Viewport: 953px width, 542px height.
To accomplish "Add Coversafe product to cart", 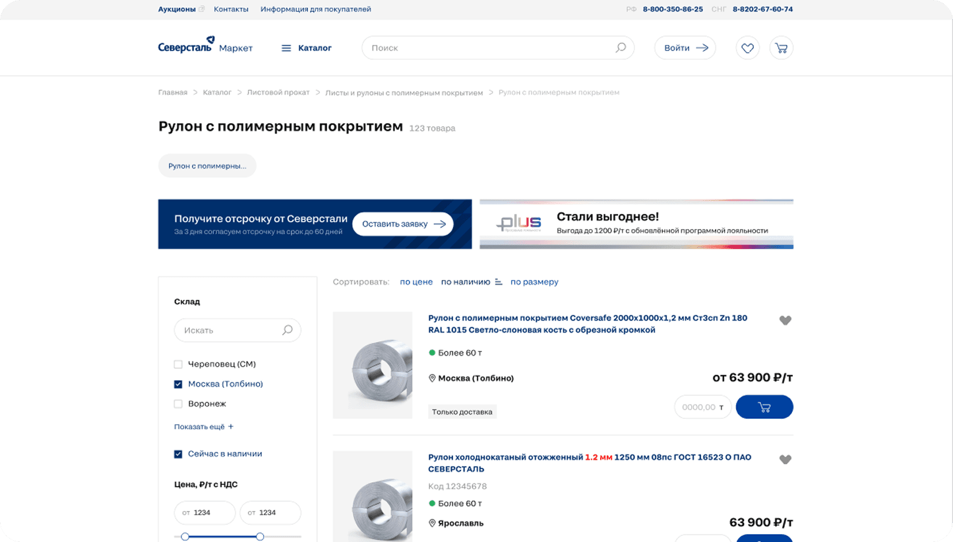I will click(x=764, y=407).
